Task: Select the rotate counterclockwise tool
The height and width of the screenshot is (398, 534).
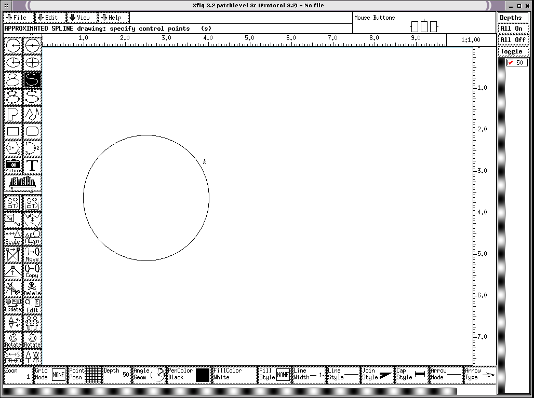Action: click(32, 340)
